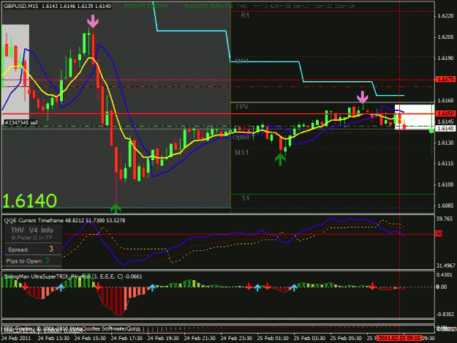The width and height of the screenshot is (457, 343).
Task: Click the 24 Feb 13:30 time axis label
Action: 53,339
